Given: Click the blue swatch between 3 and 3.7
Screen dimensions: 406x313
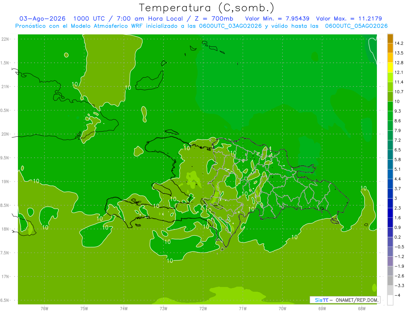Looking at the screenshot, I should 390,193.
